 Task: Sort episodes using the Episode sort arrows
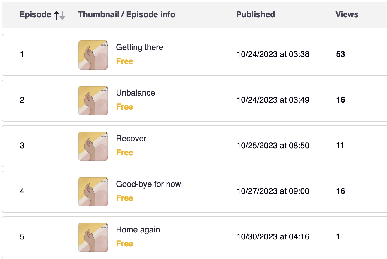(x=60, y=15)
